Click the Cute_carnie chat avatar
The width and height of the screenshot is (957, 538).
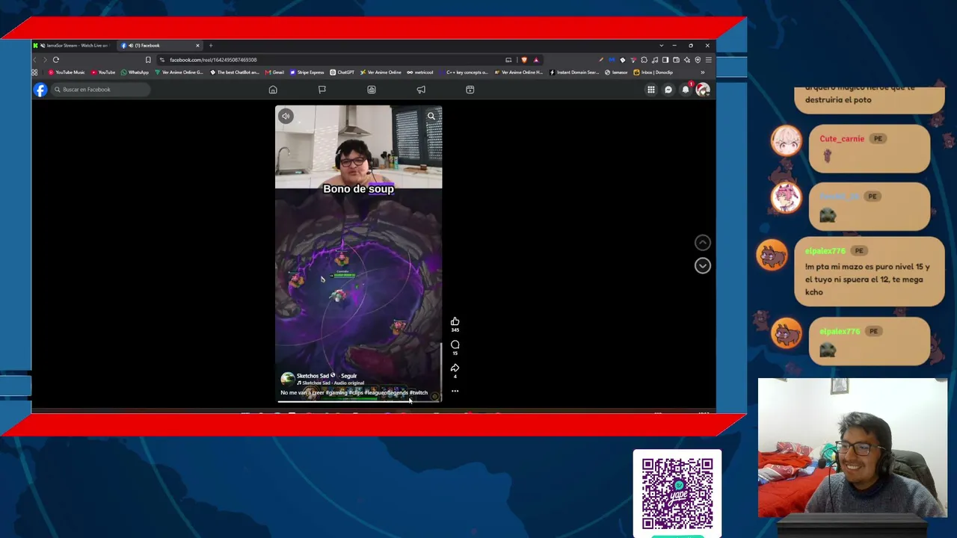click(x=787, y=140)
